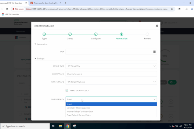
Task: Click the browser address bar URL
Action: 97,9
